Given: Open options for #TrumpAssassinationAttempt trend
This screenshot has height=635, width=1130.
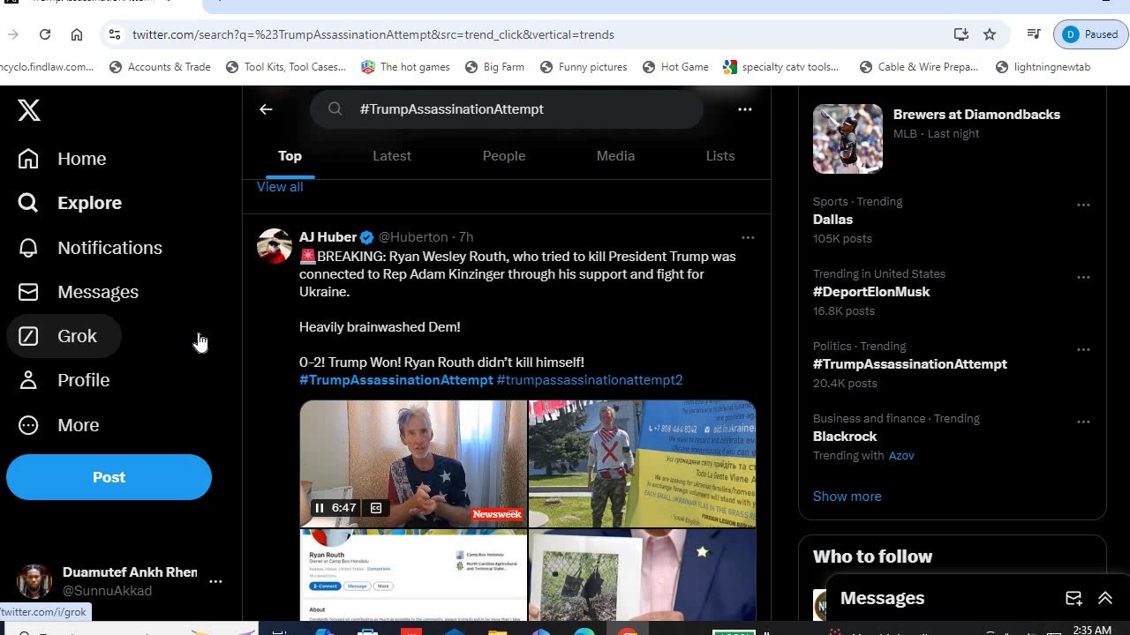Looking at the screenshot, I should 1083,349.
